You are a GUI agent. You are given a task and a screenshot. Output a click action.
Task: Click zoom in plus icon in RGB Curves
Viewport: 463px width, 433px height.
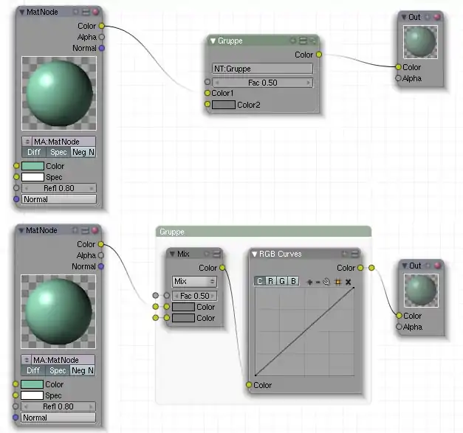point(309,283)
